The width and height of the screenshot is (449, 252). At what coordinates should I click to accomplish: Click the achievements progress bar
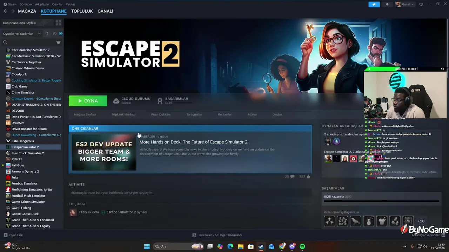[x=381, y=201]
